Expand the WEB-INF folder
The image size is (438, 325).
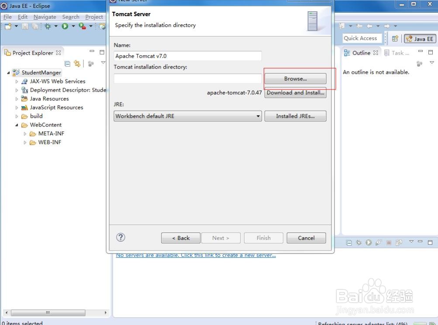(25, 143)
